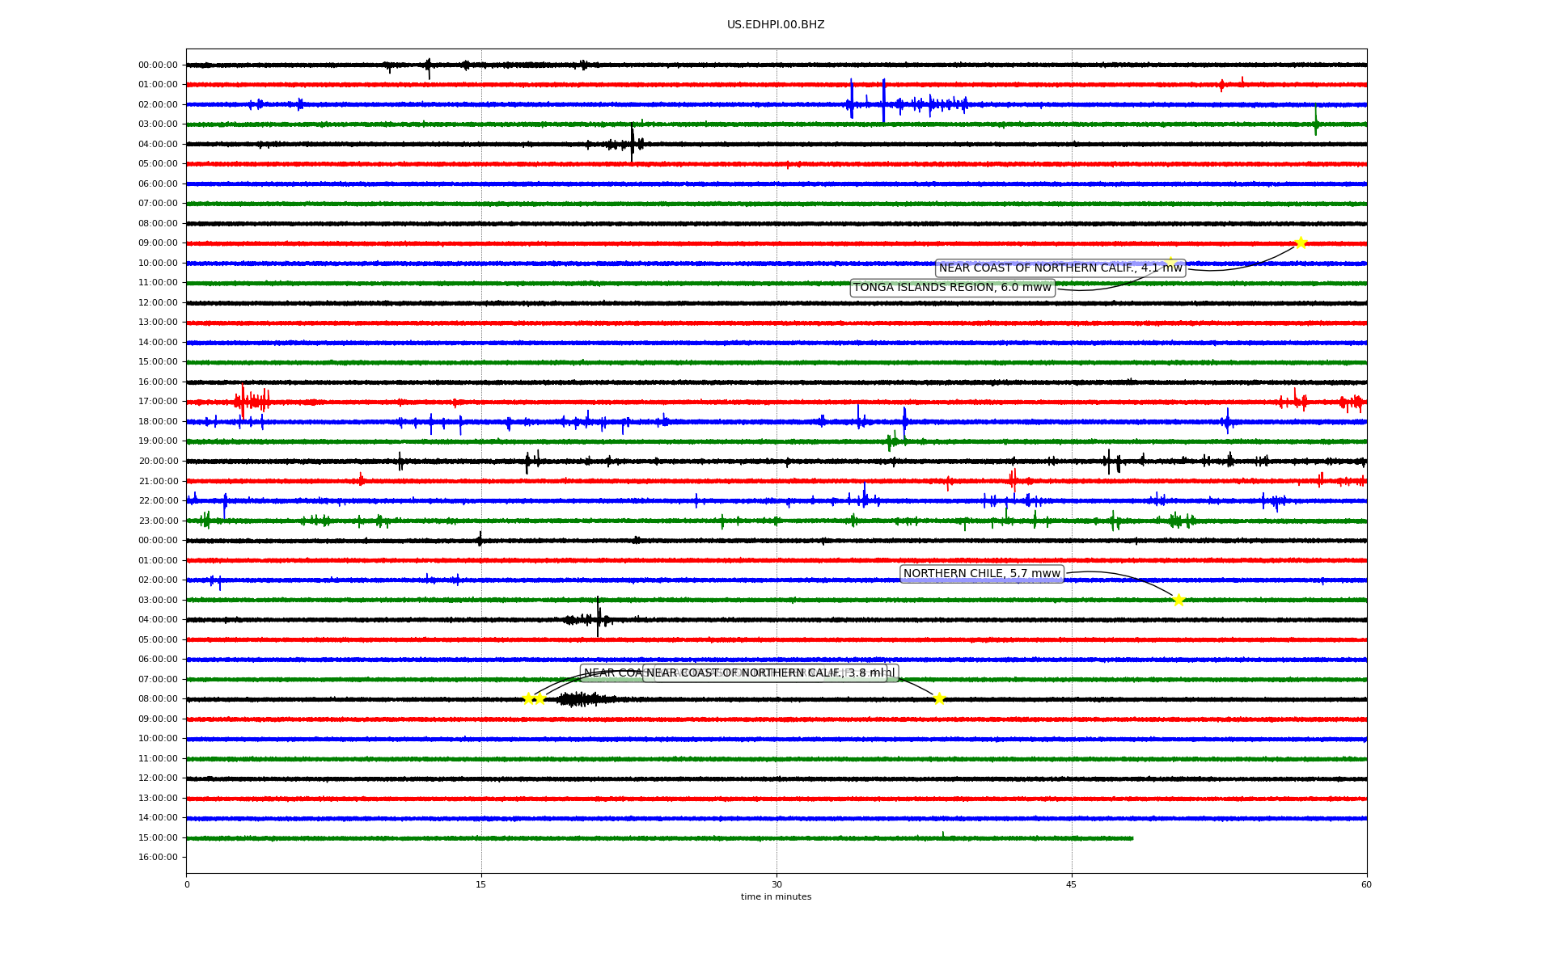Viewport: 1553px width, 970px height.
Task: Click the last row label 16:00:00 without a trace
Action: [158, 857]
